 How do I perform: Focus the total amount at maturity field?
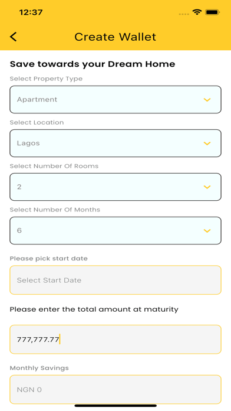tap(115, 340)
